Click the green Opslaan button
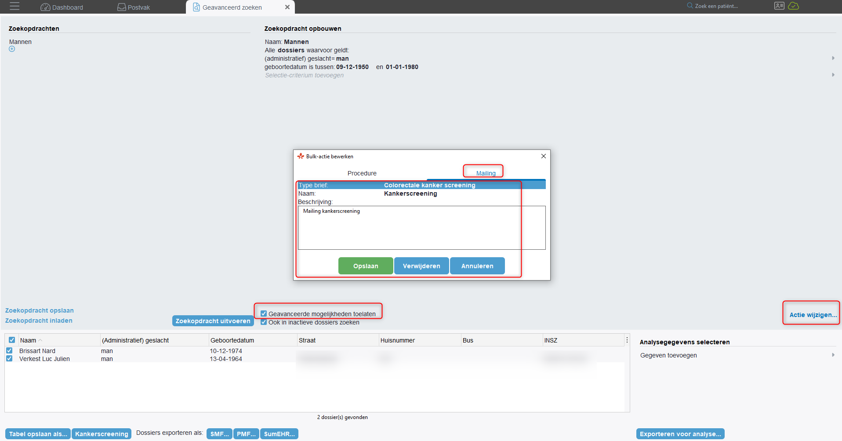Image resolution: width=842 pixels, height=441 pixels. pyautogui.click(x=366, y=266)
